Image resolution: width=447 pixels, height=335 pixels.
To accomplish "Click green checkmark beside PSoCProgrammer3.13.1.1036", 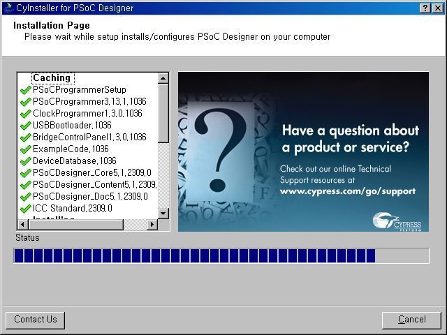I will click(26, 102).
